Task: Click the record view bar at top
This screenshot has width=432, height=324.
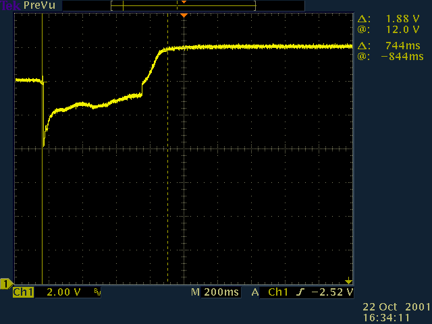Action: click(x=183, y=5)
